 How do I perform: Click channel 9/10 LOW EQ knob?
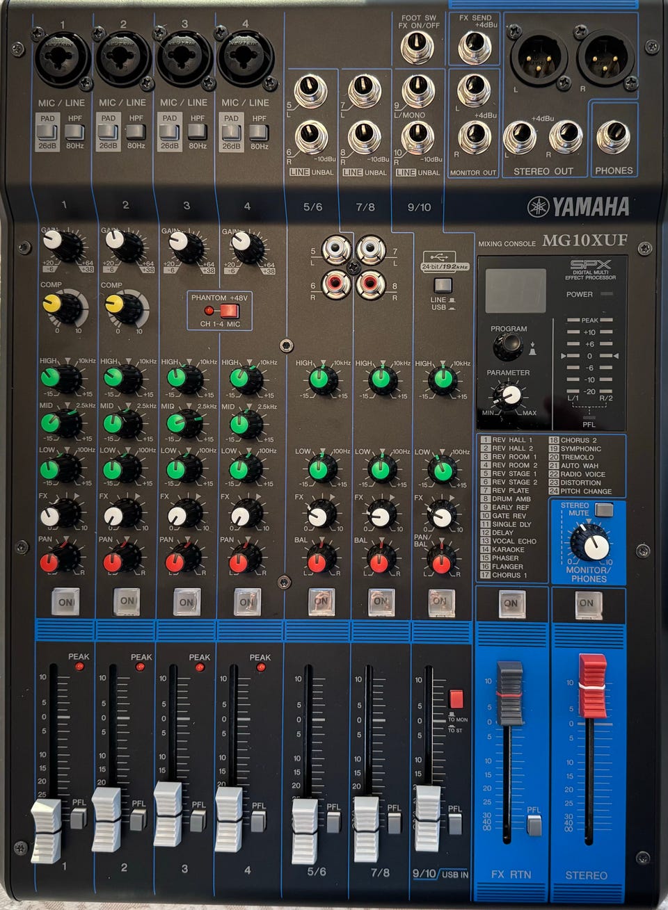point(443,469)
